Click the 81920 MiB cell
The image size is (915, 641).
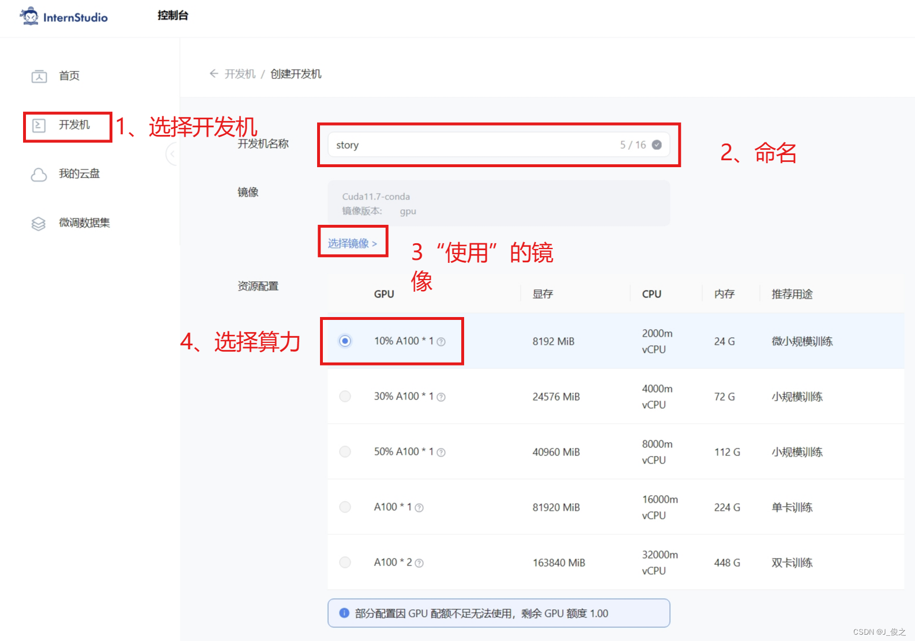556,507
